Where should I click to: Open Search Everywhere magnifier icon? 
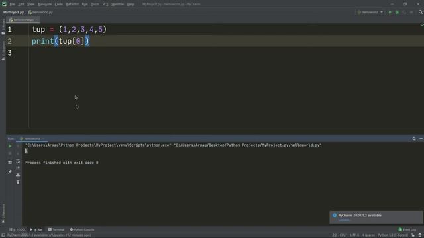(421, 12)
